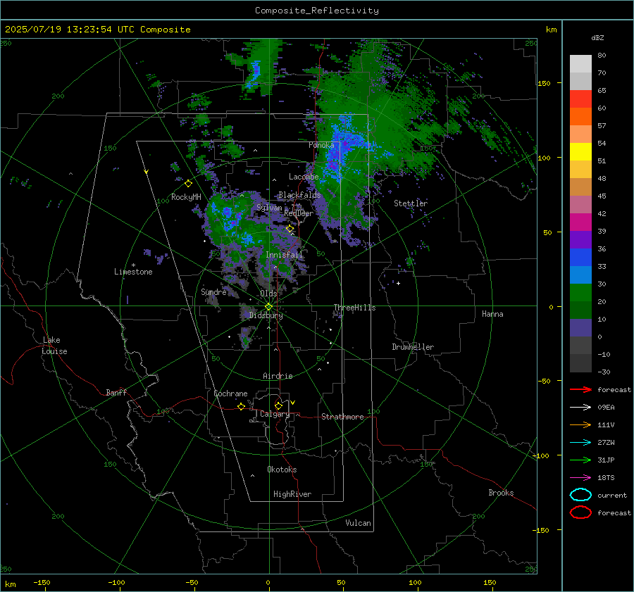Click the 'Composite_Reflectivity' title
The width and height of the screenshot is (634, 592).
pos(316,11)
